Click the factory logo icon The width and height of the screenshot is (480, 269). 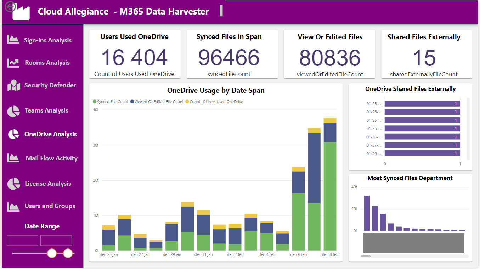[22, 13]
